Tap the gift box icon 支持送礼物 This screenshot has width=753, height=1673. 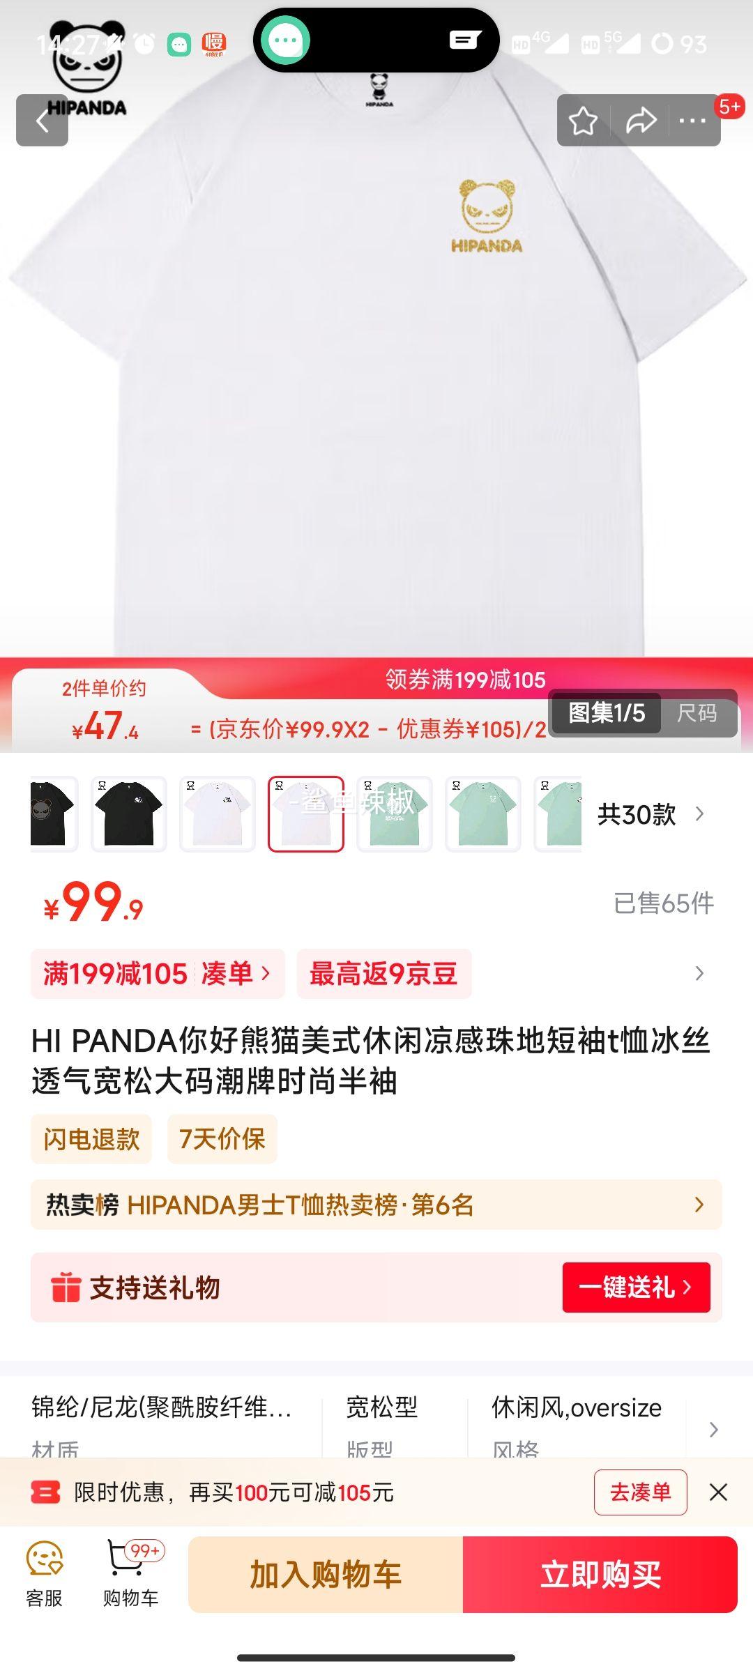[x=66, y=1288]
